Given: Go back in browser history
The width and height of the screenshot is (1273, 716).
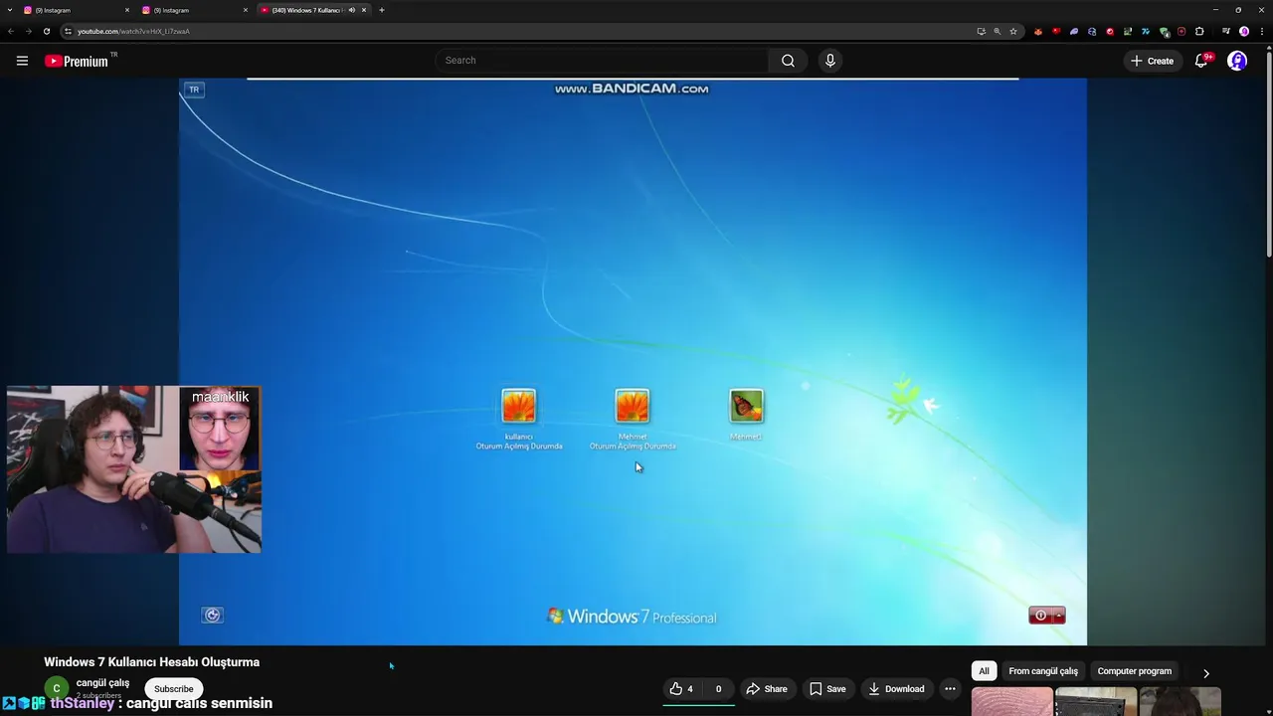Looking at the screenshot, I should coord(11,31).
